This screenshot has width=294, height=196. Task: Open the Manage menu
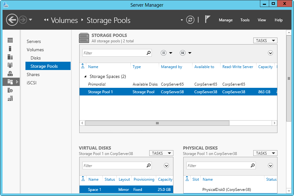226,20
